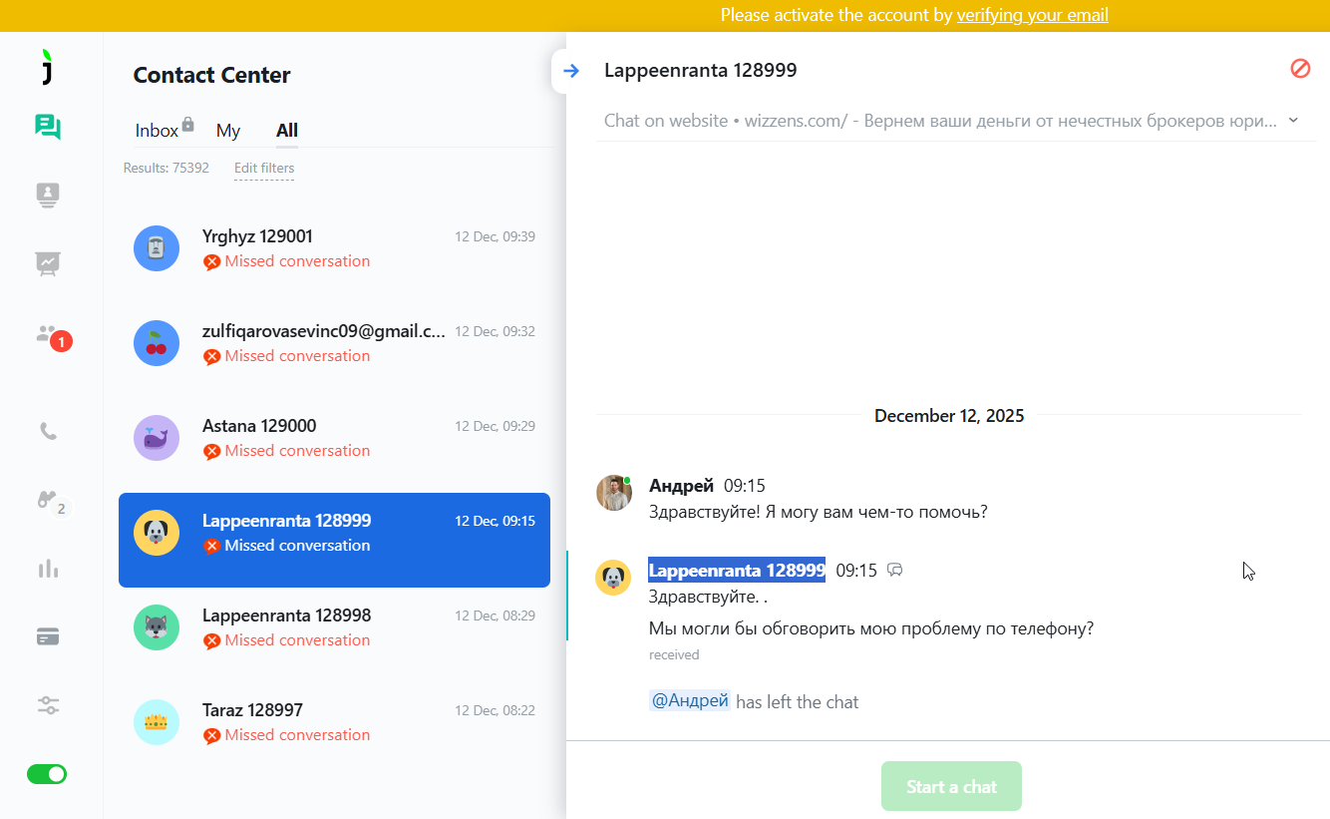Open the presentation chart icon in sidebar

point(48,263)
